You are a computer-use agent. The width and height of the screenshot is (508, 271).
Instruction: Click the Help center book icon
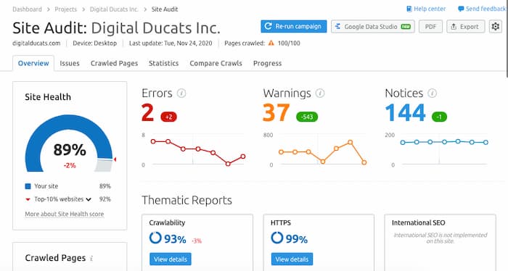(409, 9)
